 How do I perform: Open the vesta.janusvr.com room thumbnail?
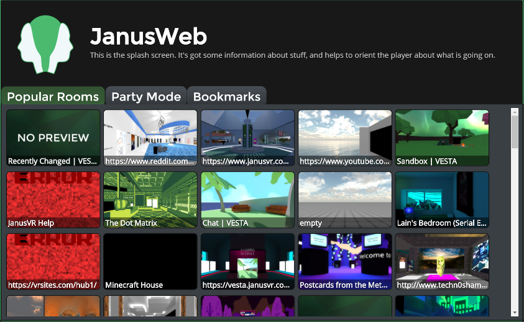tap(247, 262)
